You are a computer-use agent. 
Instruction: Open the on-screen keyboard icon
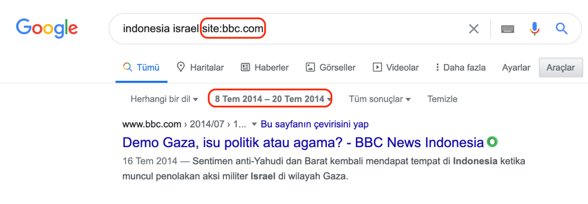[507, 29]
